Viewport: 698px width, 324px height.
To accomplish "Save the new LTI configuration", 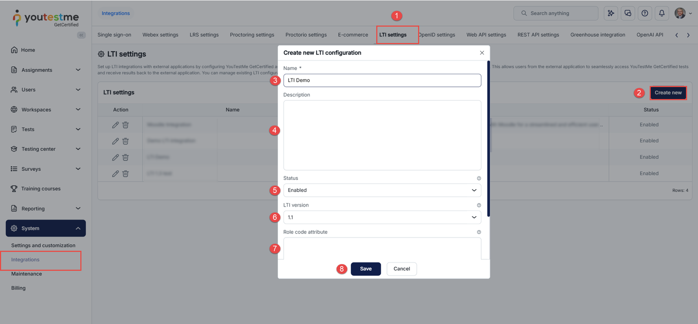I will [x=366, y=269].
